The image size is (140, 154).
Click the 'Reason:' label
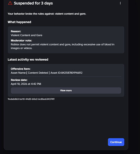point(16,31)
